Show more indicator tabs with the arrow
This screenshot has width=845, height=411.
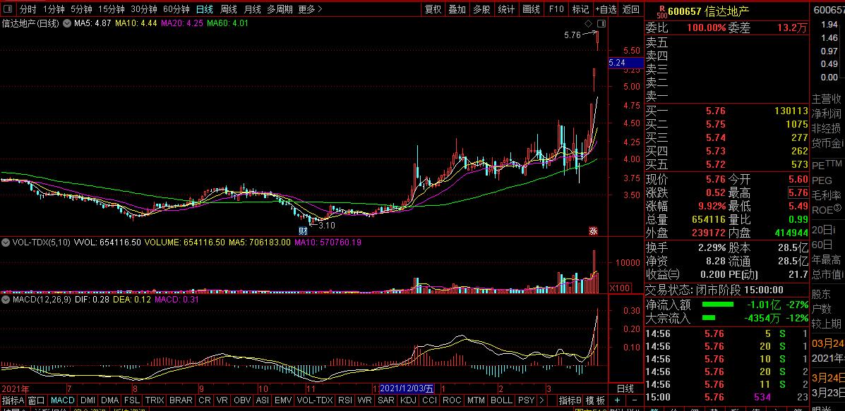(x=541, y=401)
